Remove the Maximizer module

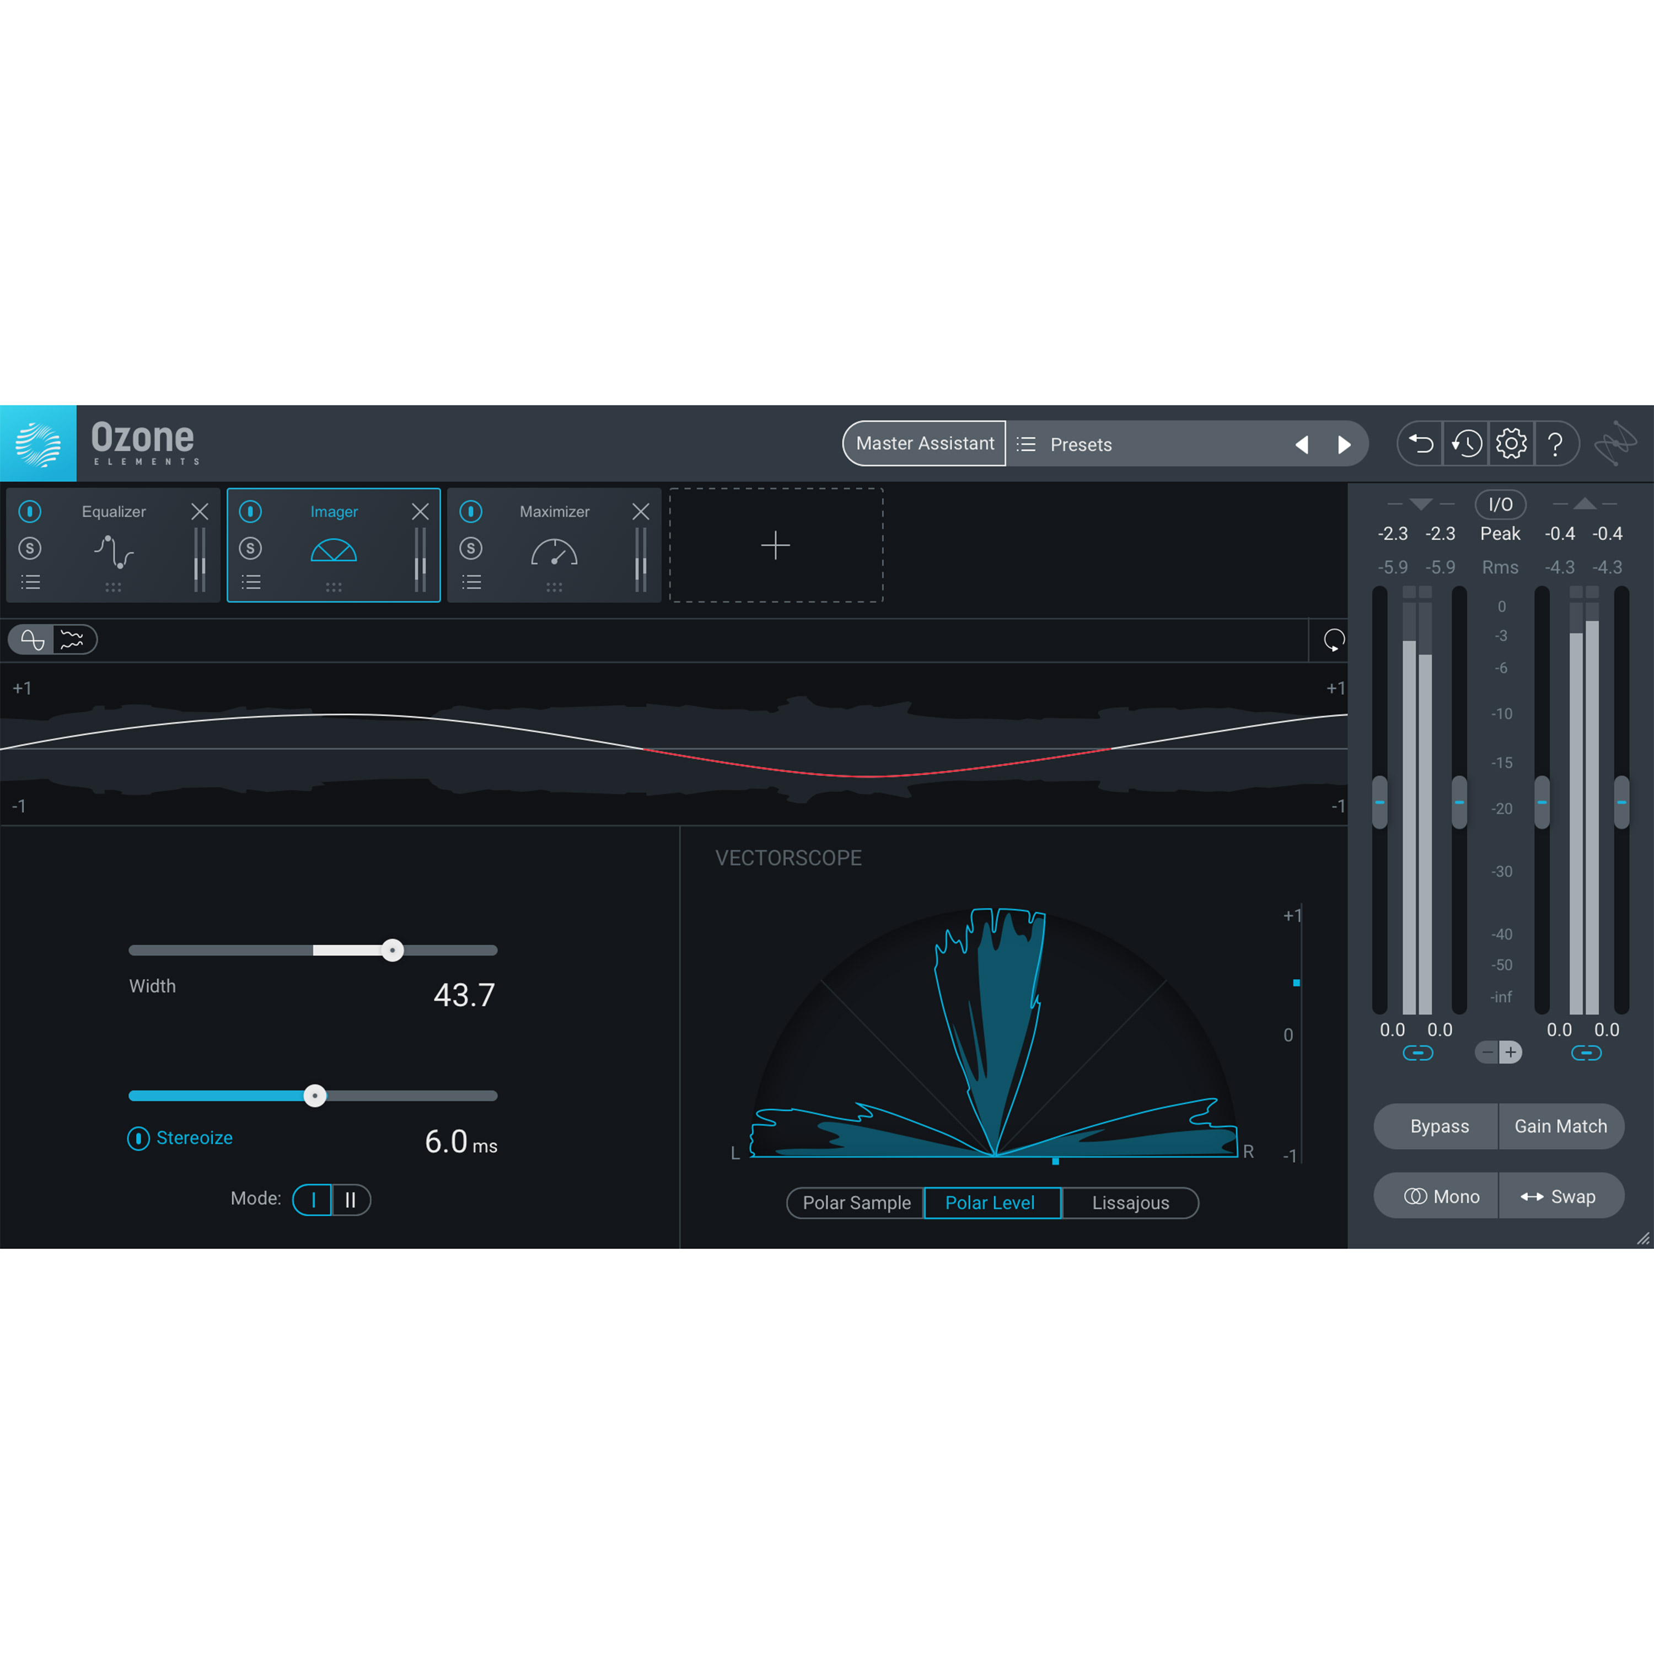coord(640,512)
